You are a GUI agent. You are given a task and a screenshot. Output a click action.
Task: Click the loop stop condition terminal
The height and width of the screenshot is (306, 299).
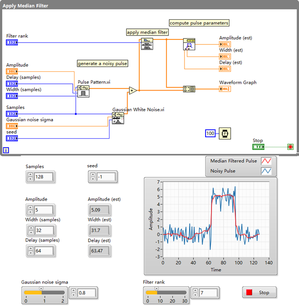click(290, 147)
